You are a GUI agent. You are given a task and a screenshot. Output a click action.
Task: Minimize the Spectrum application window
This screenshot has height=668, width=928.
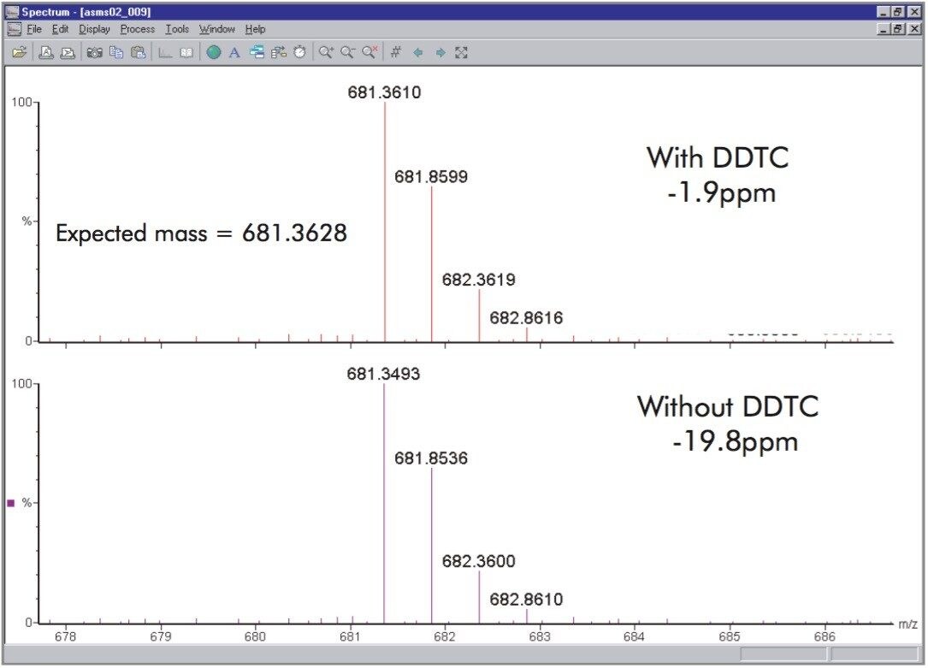(884, 12)
